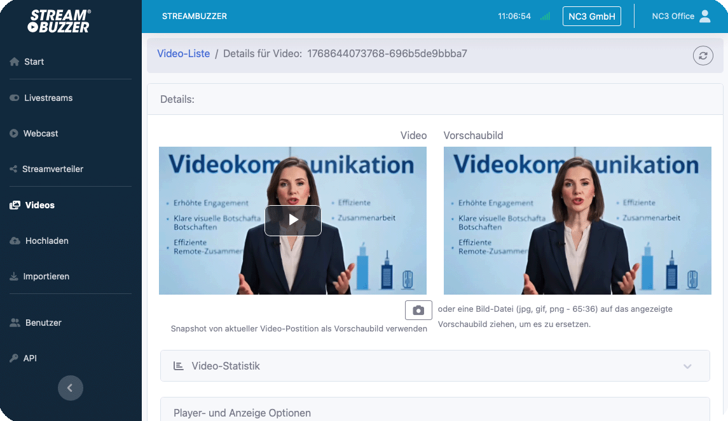Click the refresh icon button
728x421 pixels.
pos(703,55)
